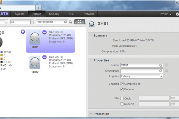Collapse the Properties section

[x=91, y=60]
